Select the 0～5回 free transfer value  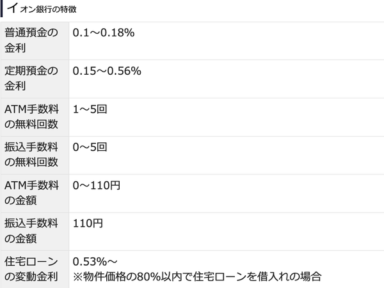tap(90, 148)
